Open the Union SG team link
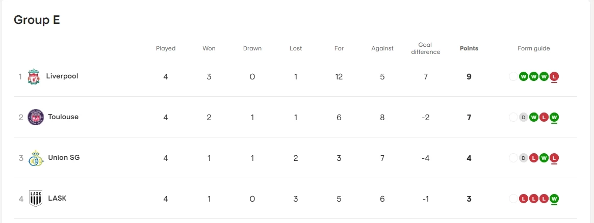This screenshot has height=223, width=594. [x=64, y=158]
